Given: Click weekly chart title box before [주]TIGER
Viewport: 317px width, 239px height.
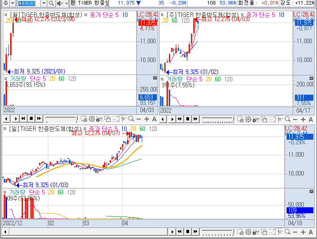Looking at the screenshot, I should (162, 15).
